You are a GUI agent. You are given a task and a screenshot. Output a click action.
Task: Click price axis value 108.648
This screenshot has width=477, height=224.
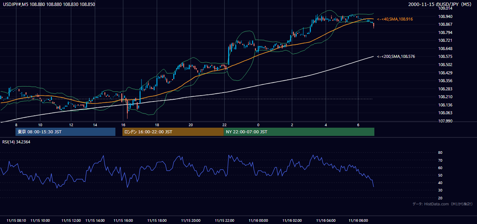coord(445,49)
